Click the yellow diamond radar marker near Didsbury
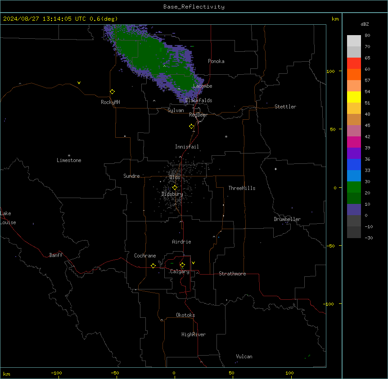Screen dimensions: 388x379 tap(175, 188)
